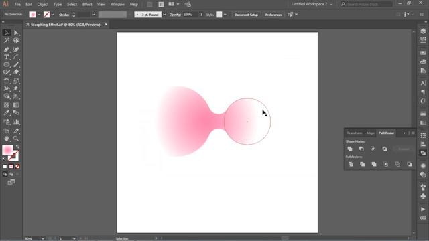Open brush definition 3 pt. Round dropdown

click(164, 15)
